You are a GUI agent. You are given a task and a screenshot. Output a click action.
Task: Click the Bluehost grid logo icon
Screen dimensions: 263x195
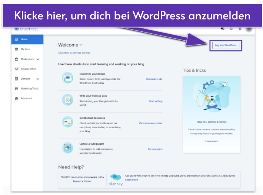click(x=16, y=29)
